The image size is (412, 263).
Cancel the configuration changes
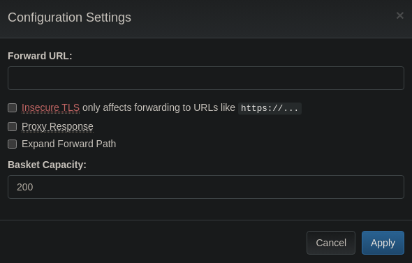[x=331, y=243]
